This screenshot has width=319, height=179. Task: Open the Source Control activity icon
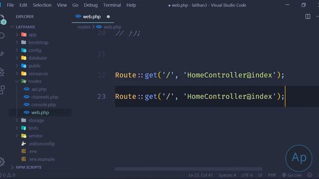2,54
